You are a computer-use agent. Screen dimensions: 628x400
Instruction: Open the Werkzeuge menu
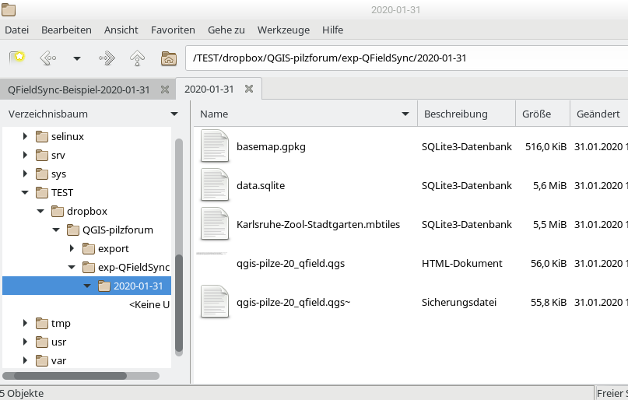283,30
